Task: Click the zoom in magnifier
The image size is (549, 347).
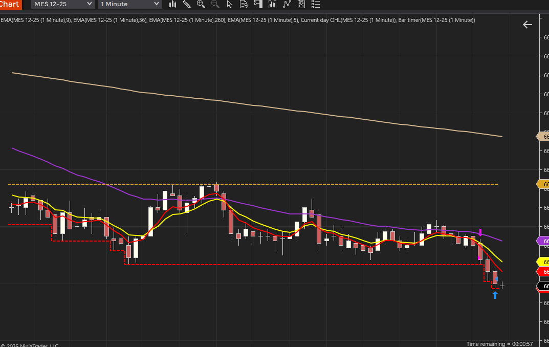Action: (201, 4)
